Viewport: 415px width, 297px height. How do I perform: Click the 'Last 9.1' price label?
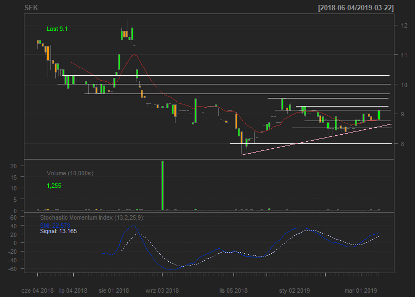pyautogui.click(x=57, y=29)
